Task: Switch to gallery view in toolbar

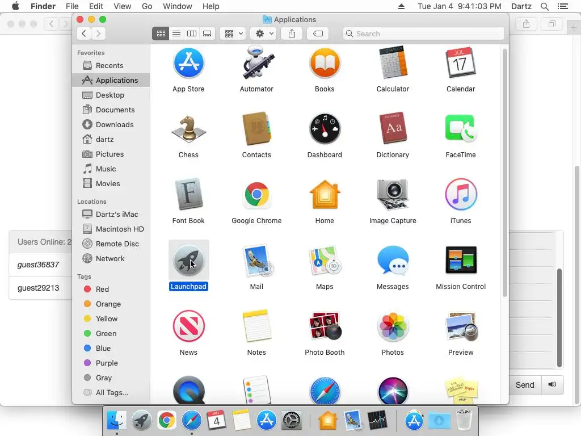Action: tap(207, 33)
